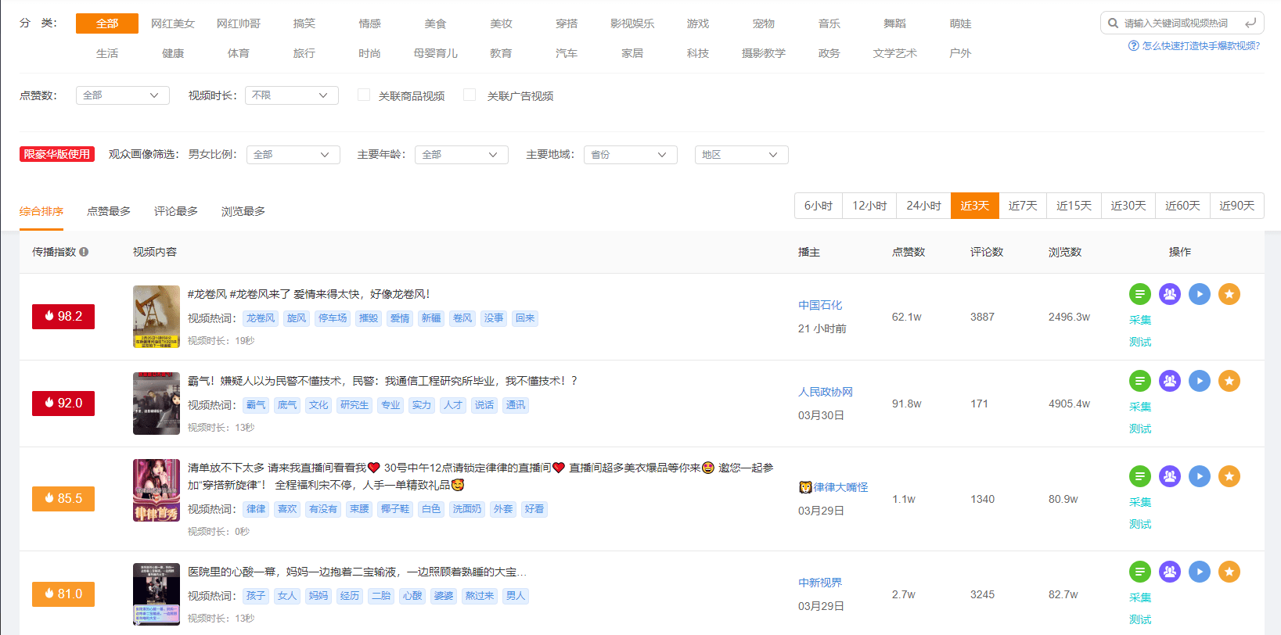The height and width of the screenshot is (635, 1281).
Task: Click the orange star icon for 中国石化 video
Action: click(x=1229, y=294)
